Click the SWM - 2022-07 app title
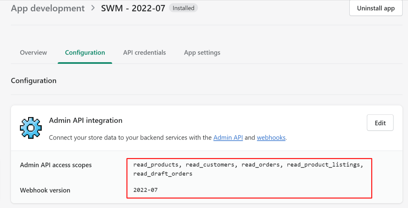 (x=133, y=8)
